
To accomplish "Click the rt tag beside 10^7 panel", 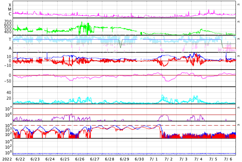I will (239, 108).
